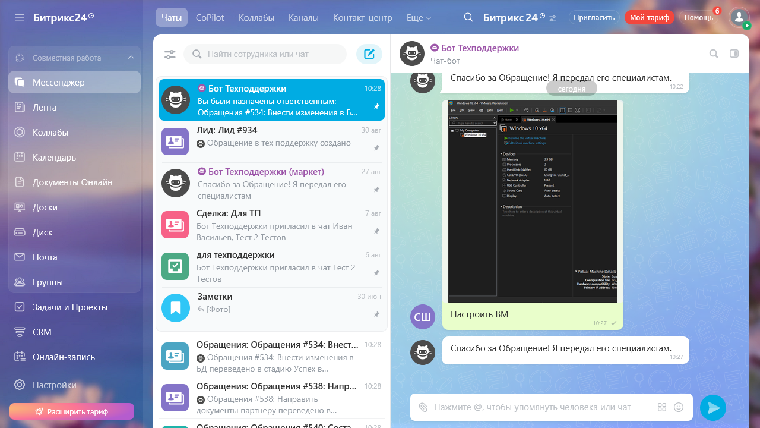
Task: Switch to the CoPilot tab
Action: [210, 18]
